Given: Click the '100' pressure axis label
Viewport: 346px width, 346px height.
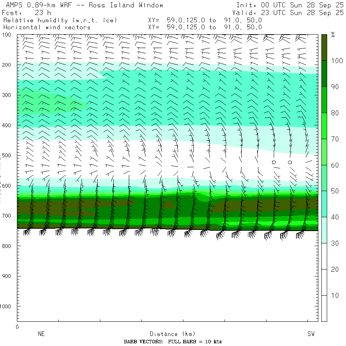Looking at the screenshot, I should pos(7,35).
